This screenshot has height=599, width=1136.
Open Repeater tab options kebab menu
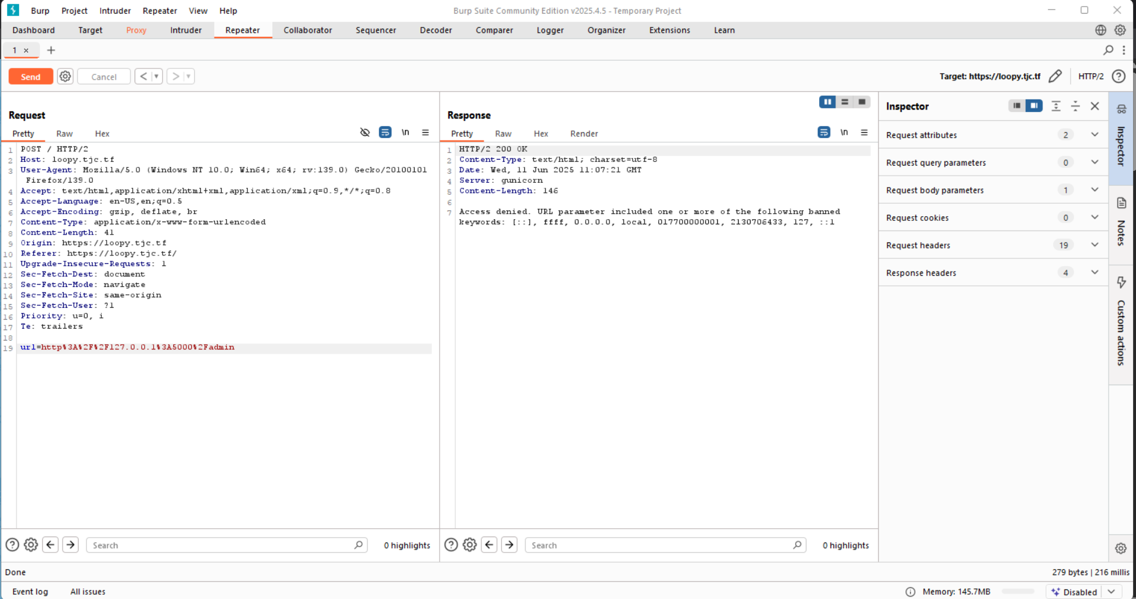click(x=1124, y=50)
